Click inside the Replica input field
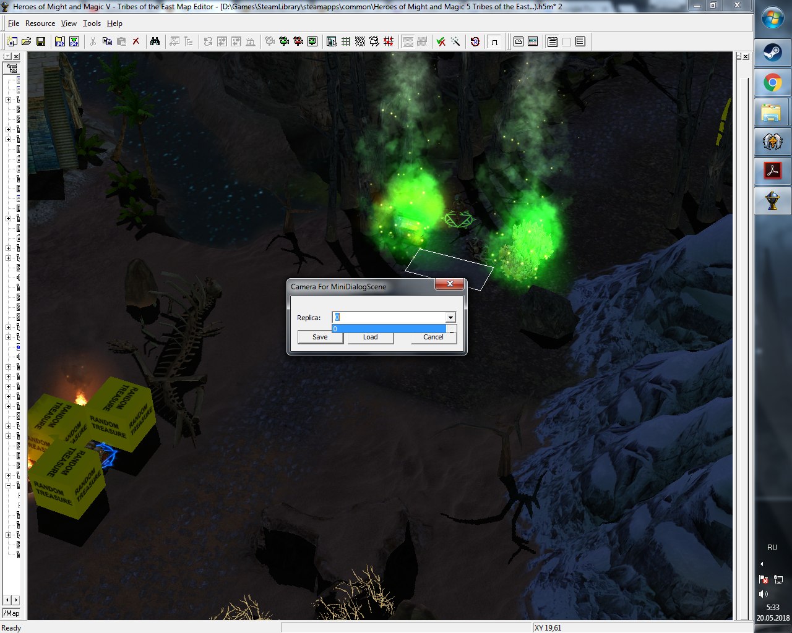 coord(389,318)
